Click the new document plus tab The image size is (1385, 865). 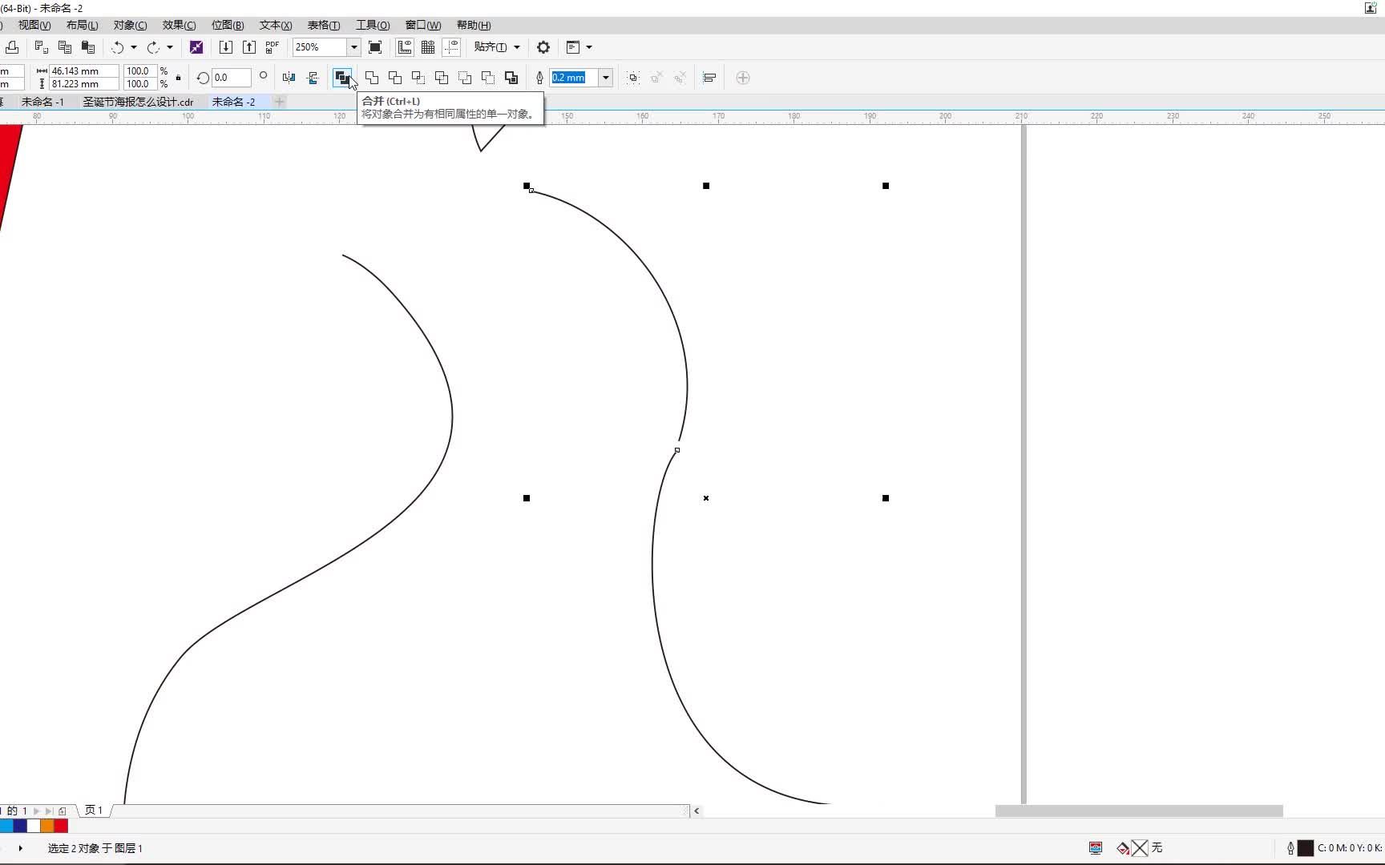click(x=280, y=102)
